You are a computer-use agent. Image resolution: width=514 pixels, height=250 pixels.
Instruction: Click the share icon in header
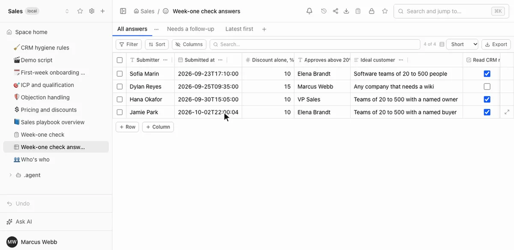pos(335,11)
